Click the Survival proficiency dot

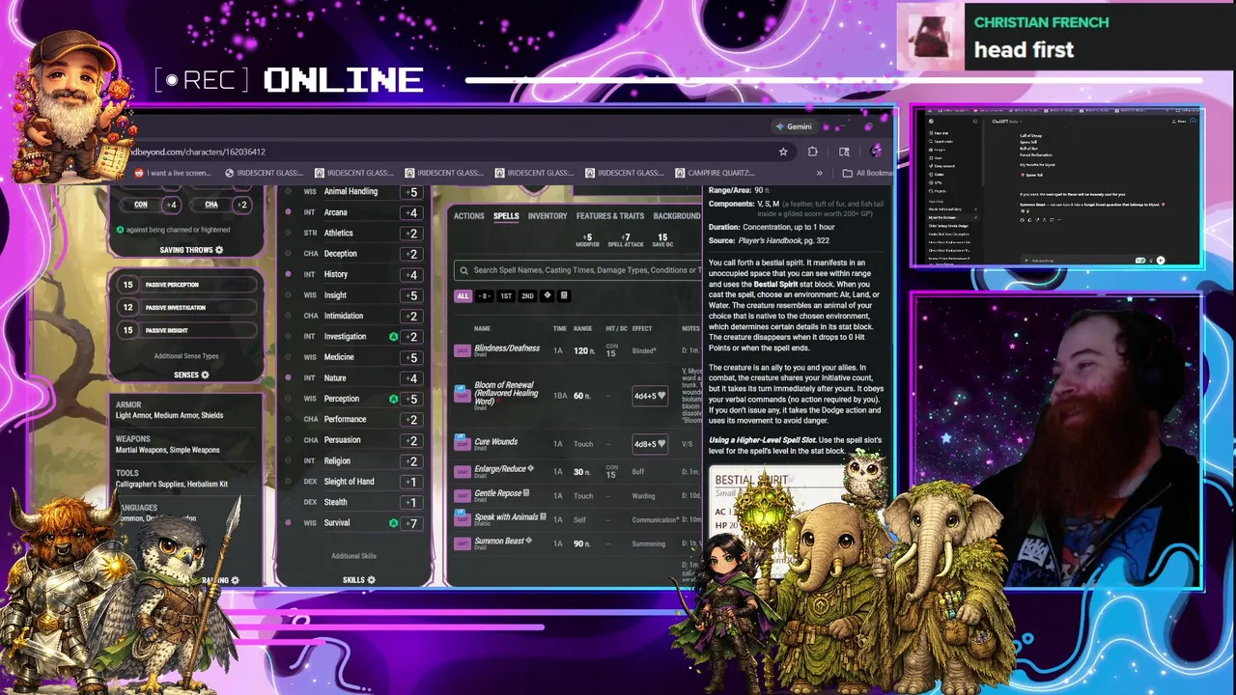288,523
